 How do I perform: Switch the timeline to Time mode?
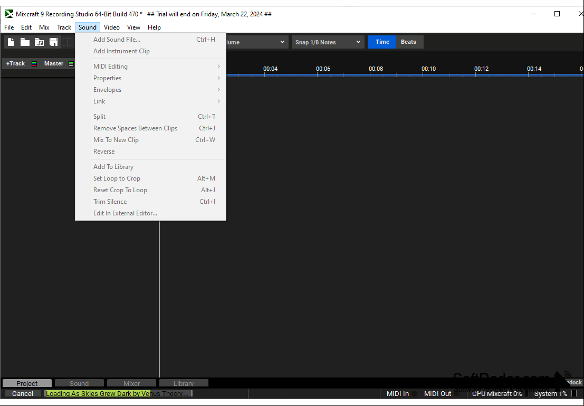pyautogui.click(x=382, y=42)
